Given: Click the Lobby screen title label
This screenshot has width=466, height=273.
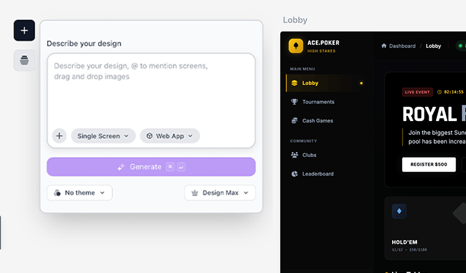Looking at the screenshot, I should tap(295, 20).
